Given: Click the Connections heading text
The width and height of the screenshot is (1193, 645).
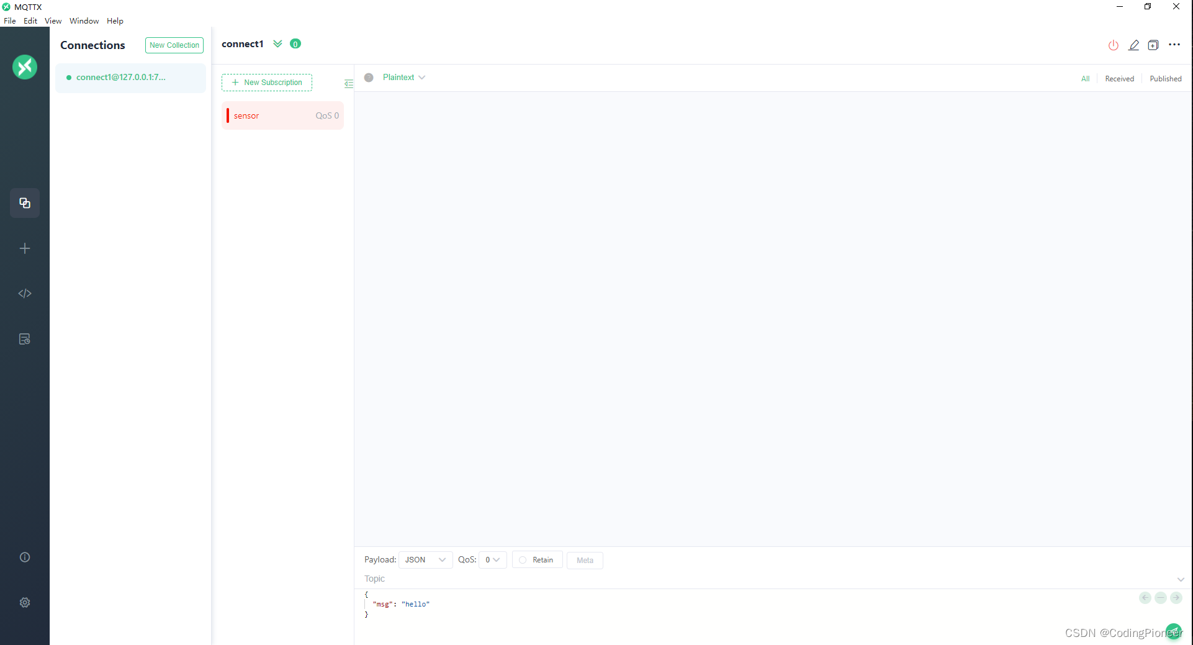Looking at the screenshot, I should click(92, 45).
